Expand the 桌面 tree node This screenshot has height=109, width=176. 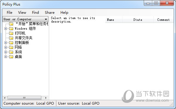(x=6, y=57)
